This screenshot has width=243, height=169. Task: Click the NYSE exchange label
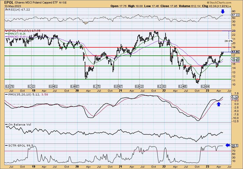(63, 3)
